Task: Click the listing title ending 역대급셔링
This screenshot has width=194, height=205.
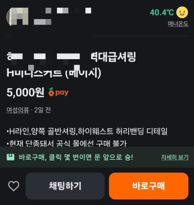Action: (71, 57)
